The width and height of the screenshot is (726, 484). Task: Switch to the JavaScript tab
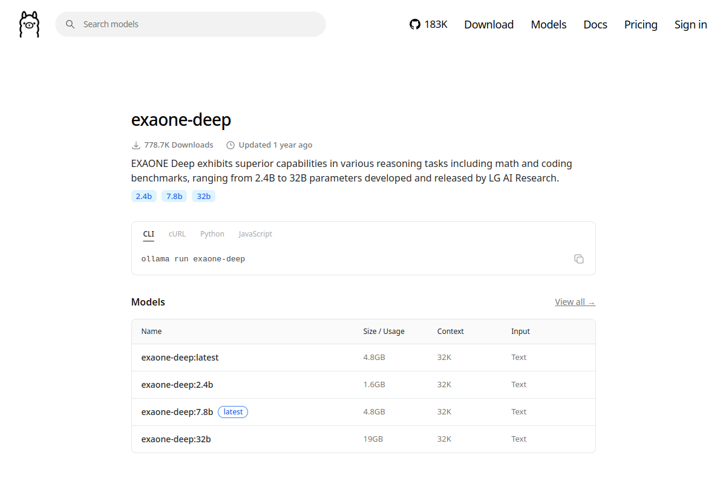(x=255, y=234)
